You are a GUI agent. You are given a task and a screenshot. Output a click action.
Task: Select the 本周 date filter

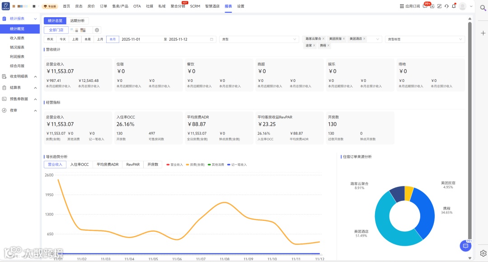[88, 39]
